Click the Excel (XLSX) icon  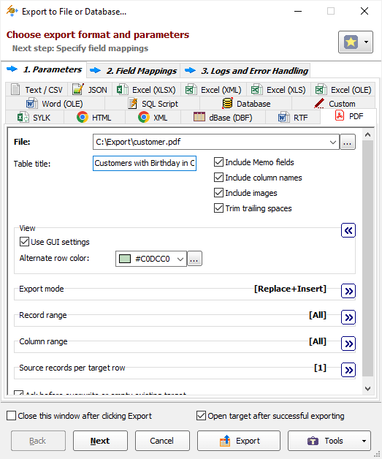click(122, 89)
